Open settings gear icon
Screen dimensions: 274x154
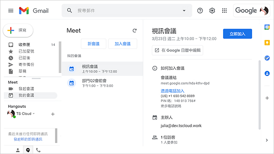212,11
